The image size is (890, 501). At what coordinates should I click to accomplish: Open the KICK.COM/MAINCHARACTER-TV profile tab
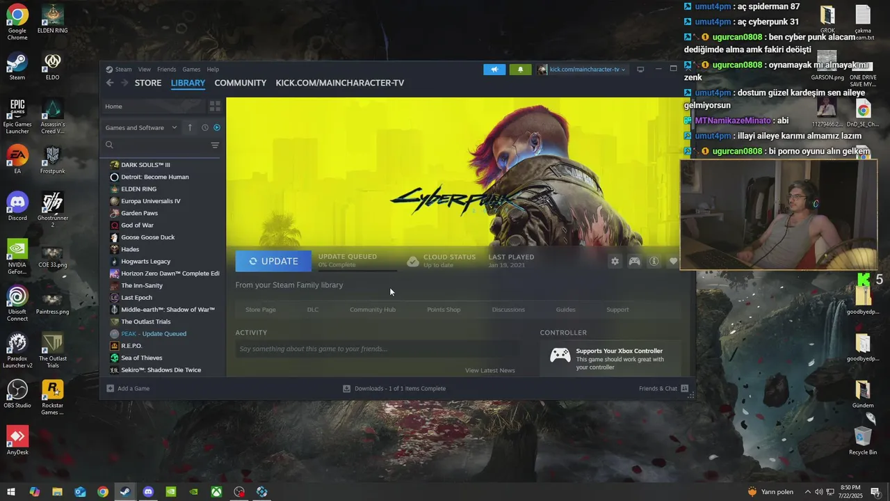click(340, 83)
